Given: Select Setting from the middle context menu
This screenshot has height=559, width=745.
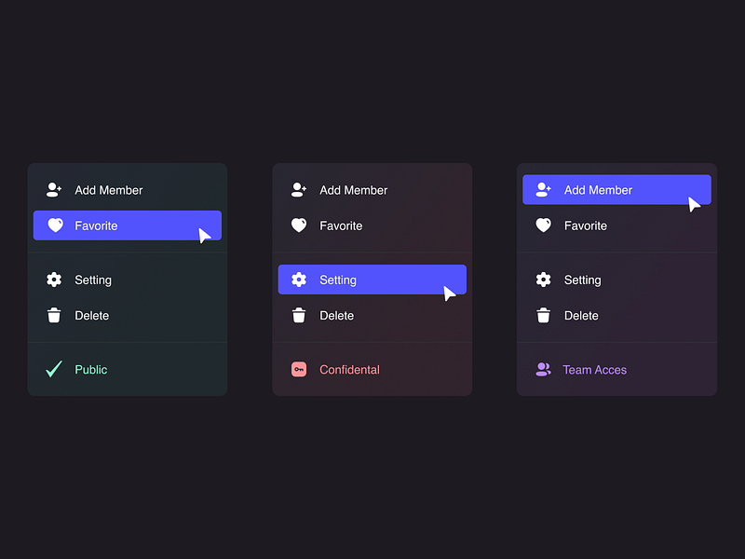Looking at the screenshot, I should (x=372, y=279).
